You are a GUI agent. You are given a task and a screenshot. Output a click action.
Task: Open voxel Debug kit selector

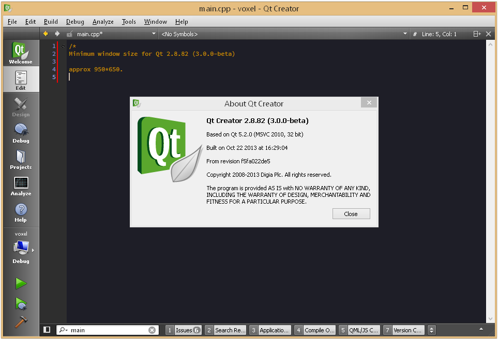click(x=21, y=248)
